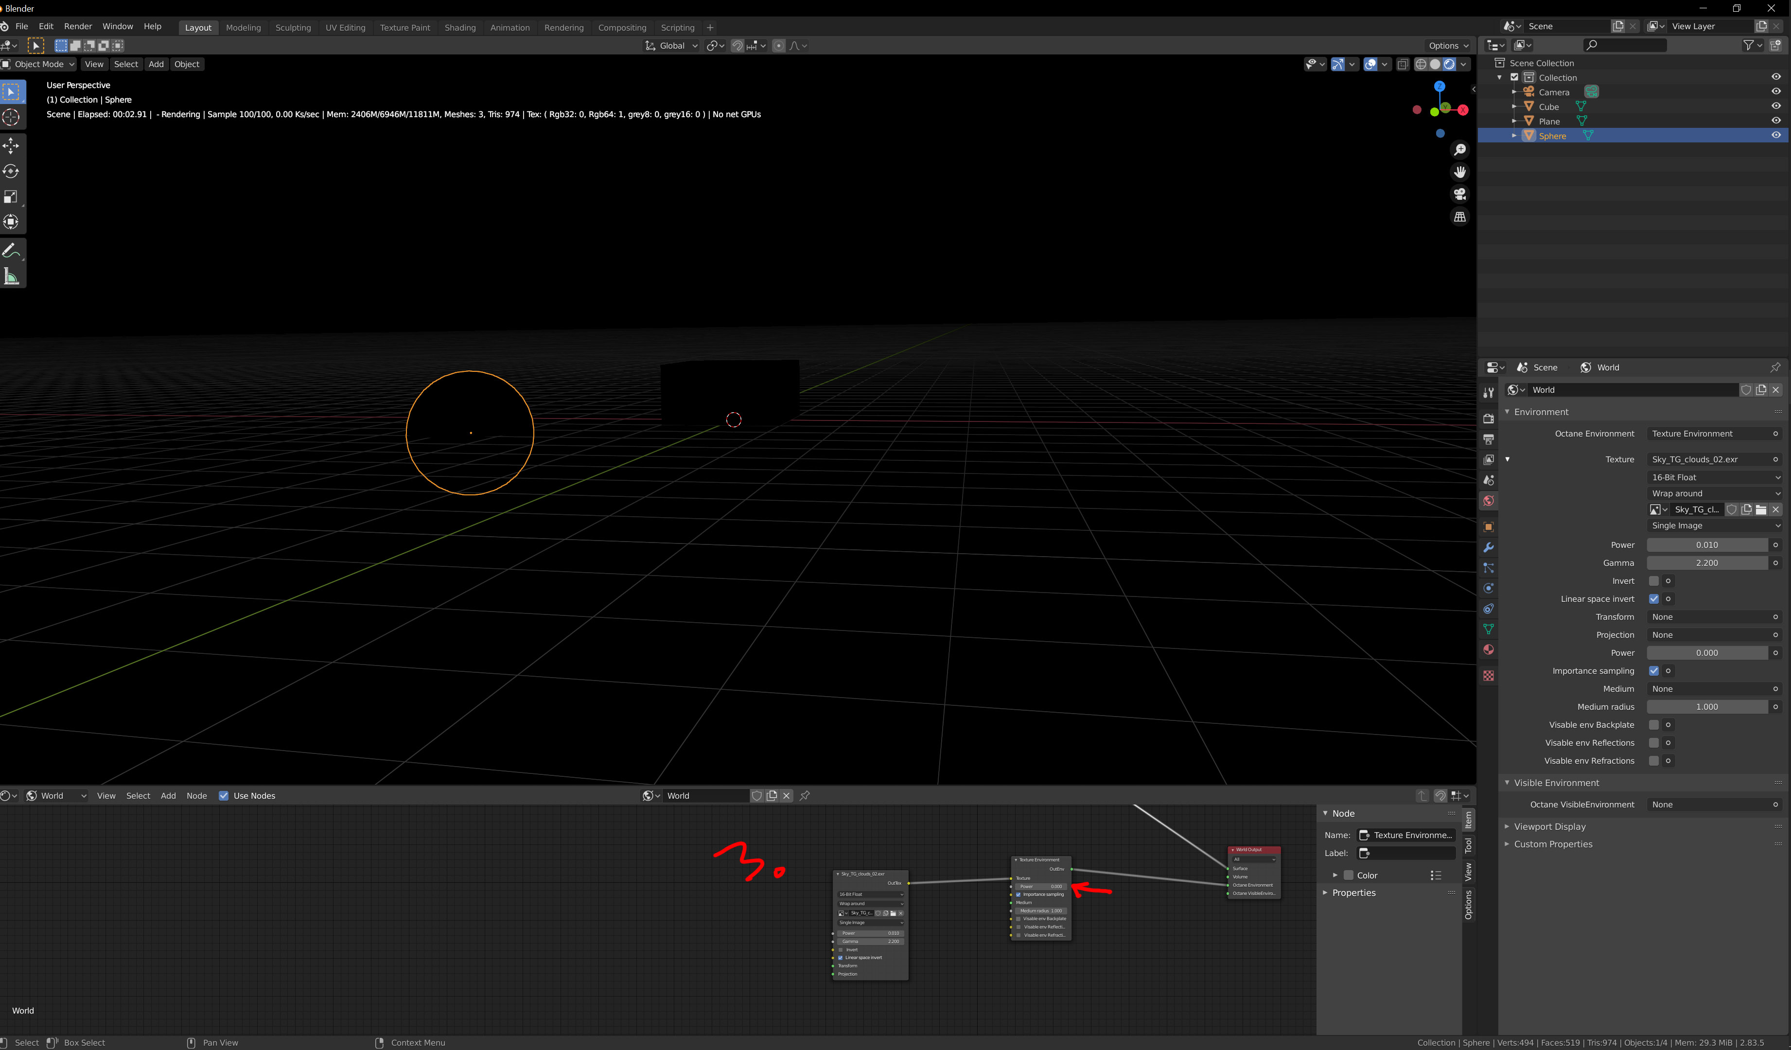
Task: Uncheck the Importance sampling checkbox
Action: [1654, 671]
